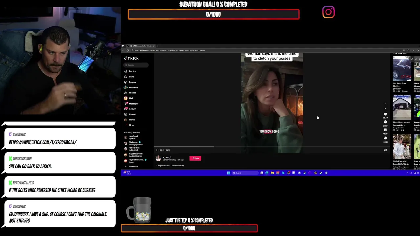Focus the TikTok search field
Viewport: 420px width, 236px height.
tap(136, 65)
